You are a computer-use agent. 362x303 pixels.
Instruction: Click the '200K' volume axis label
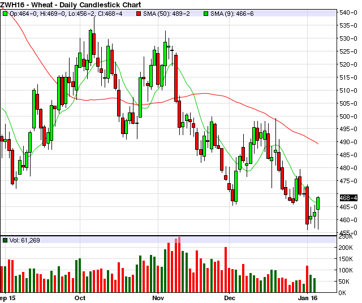pyautogui.click(x=346, y=248)
